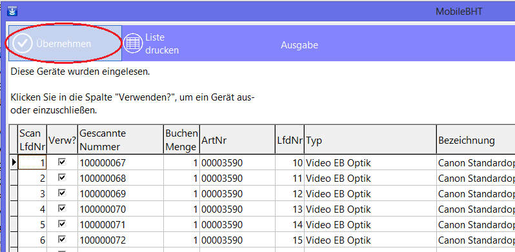Select the row indicator arrow of row 1
This screenshot has width=515, height=252.
pyautogui.click(x=14, y=162)
